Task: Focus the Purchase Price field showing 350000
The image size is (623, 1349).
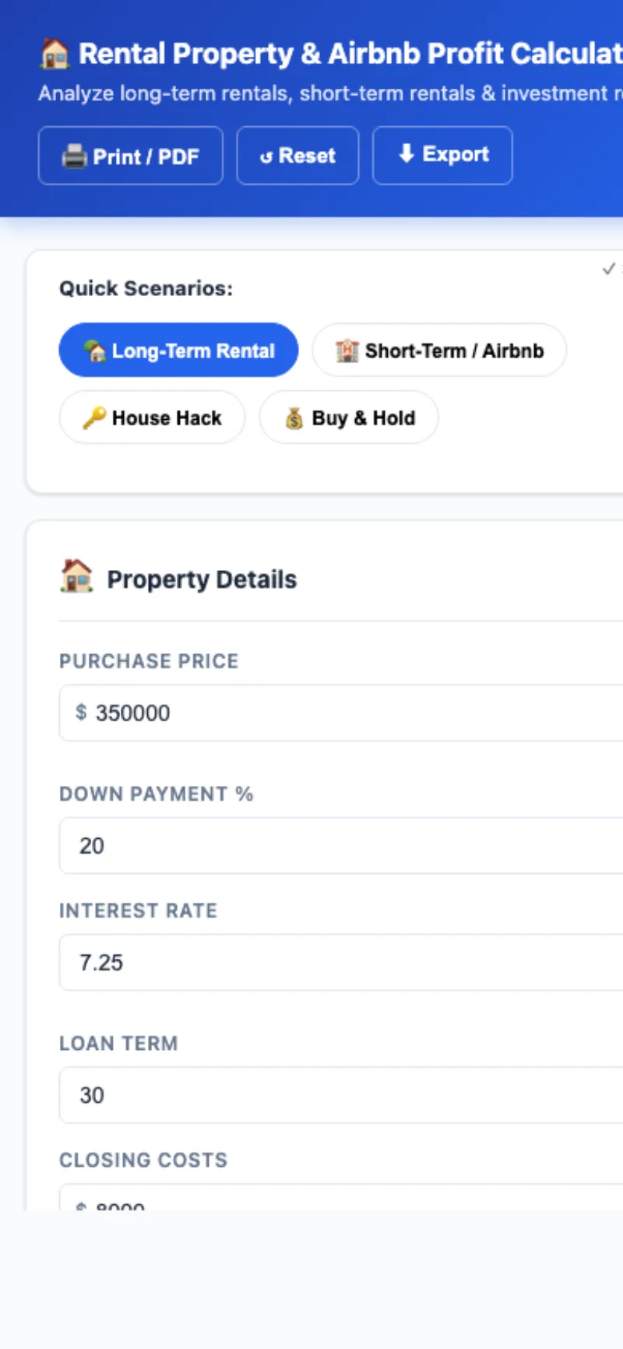Action: (x=343, y=713)
